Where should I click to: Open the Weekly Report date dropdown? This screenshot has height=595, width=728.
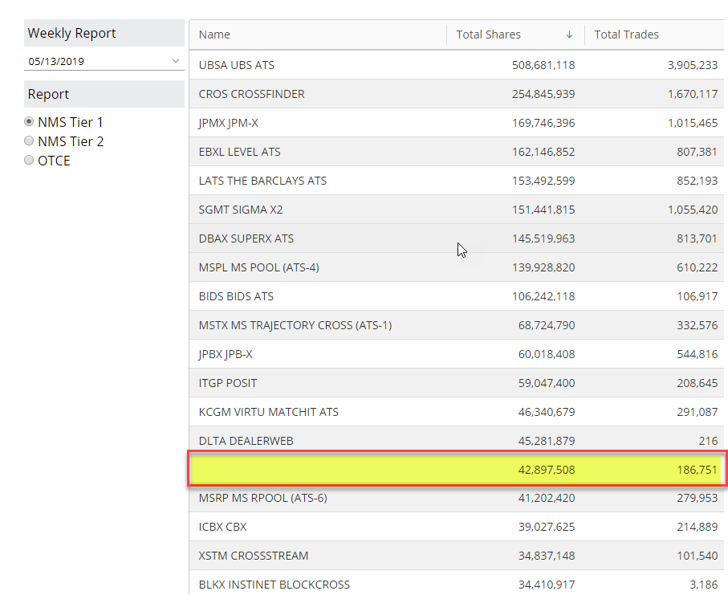coord(104,61)
